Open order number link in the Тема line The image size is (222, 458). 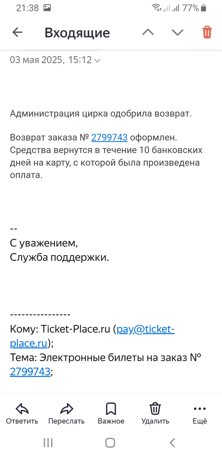click(x=30, y=371)
